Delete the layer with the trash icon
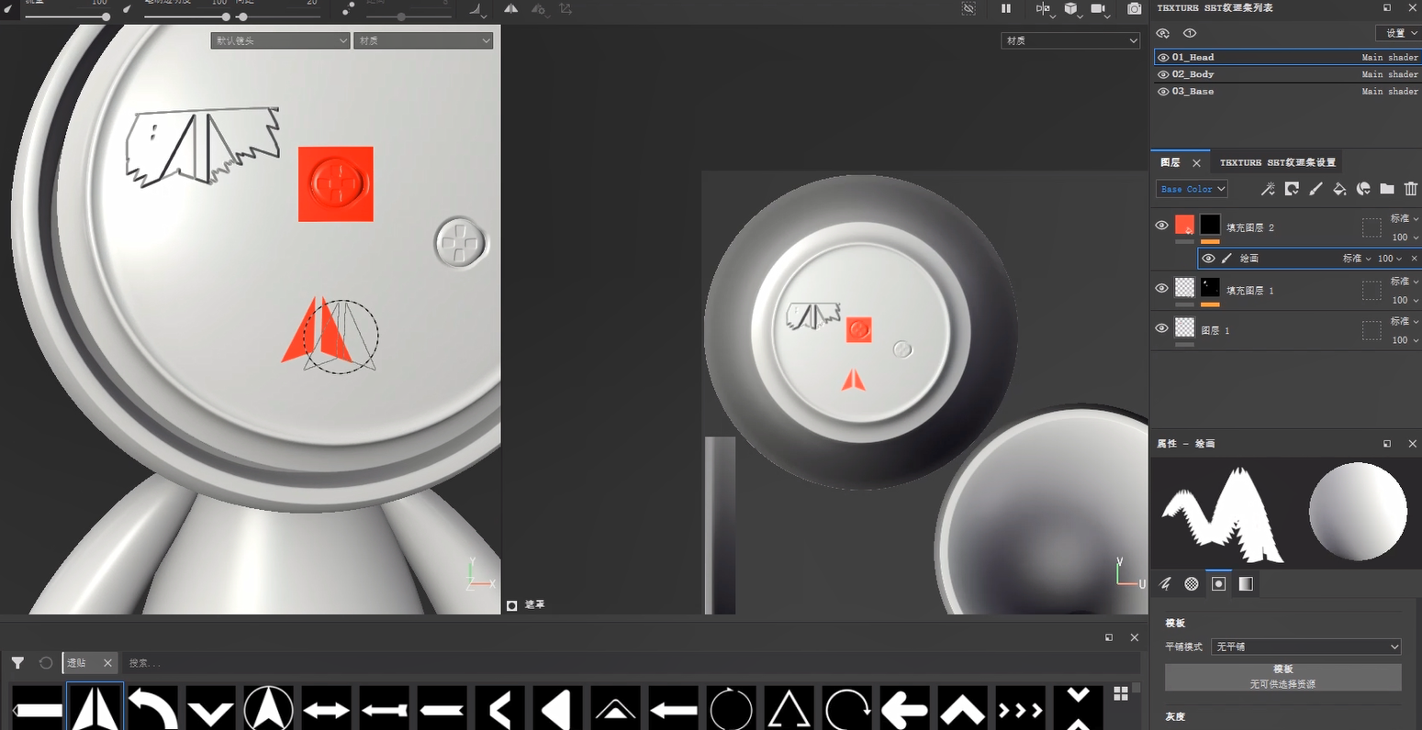 click(1411, 189)
